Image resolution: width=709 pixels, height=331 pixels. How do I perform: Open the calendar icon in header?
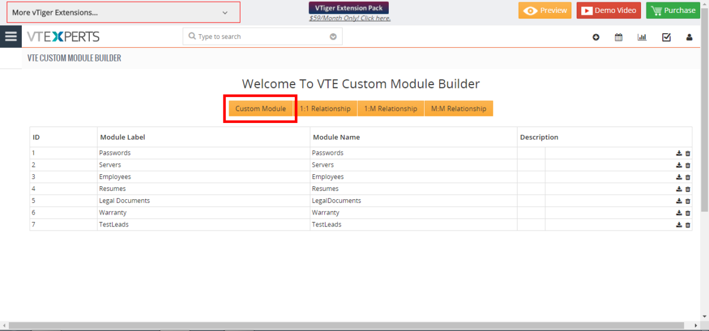619,37
